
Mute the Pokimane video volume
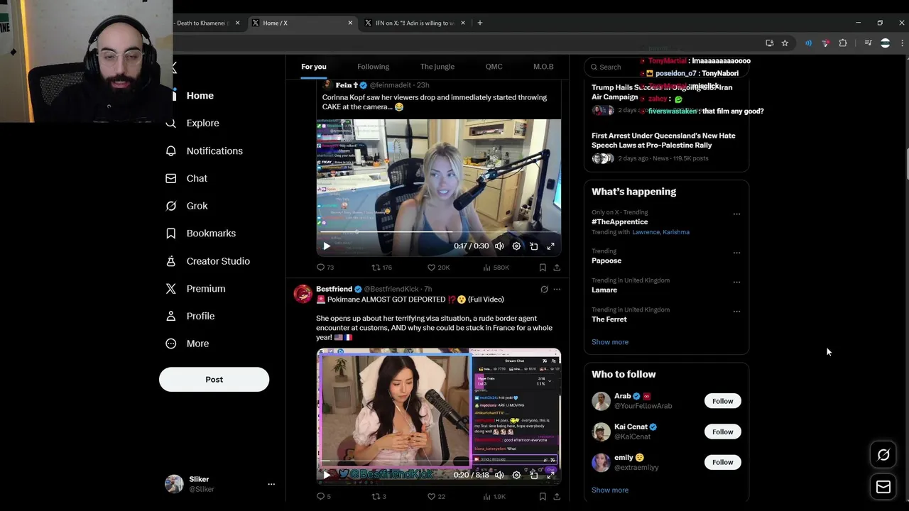tap(499, 475)
